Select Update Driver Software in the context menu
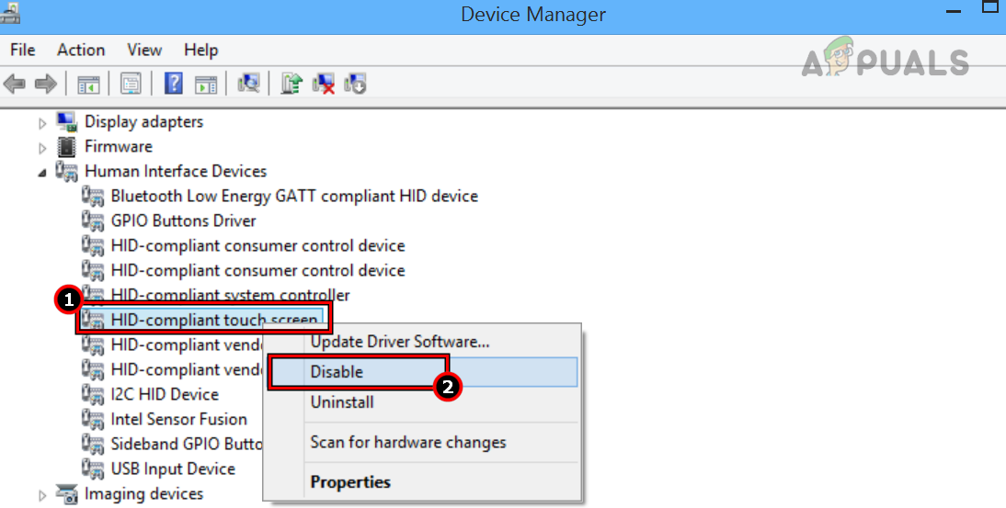The height and width of the screenshot is (508, 1006). point(399,342)
